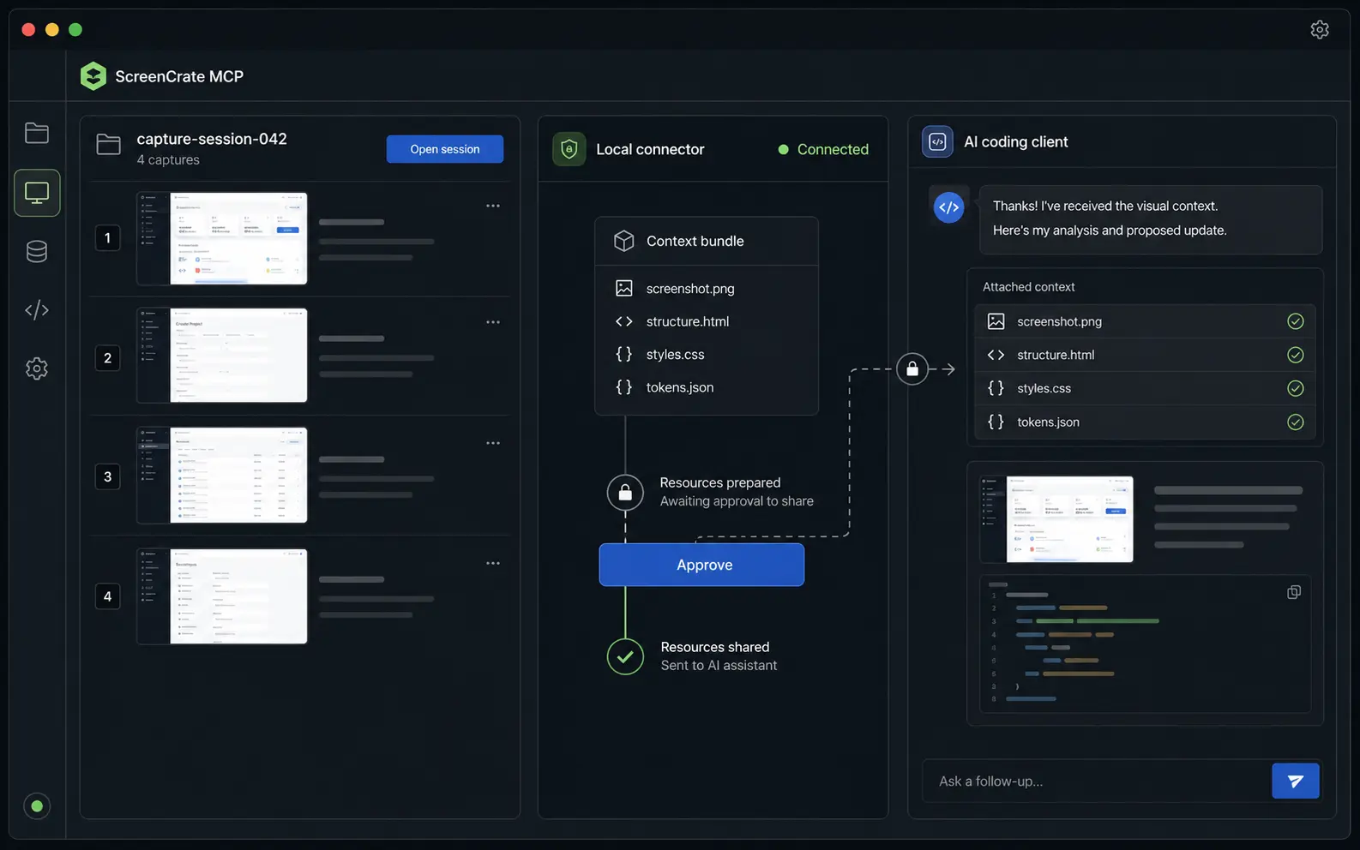
Task: Click the Attached context heading
Action: point(1028,287)
